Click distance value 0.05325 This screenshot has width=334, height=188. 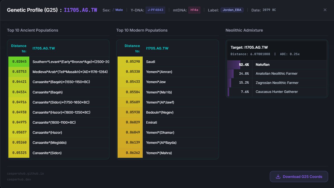19,153
